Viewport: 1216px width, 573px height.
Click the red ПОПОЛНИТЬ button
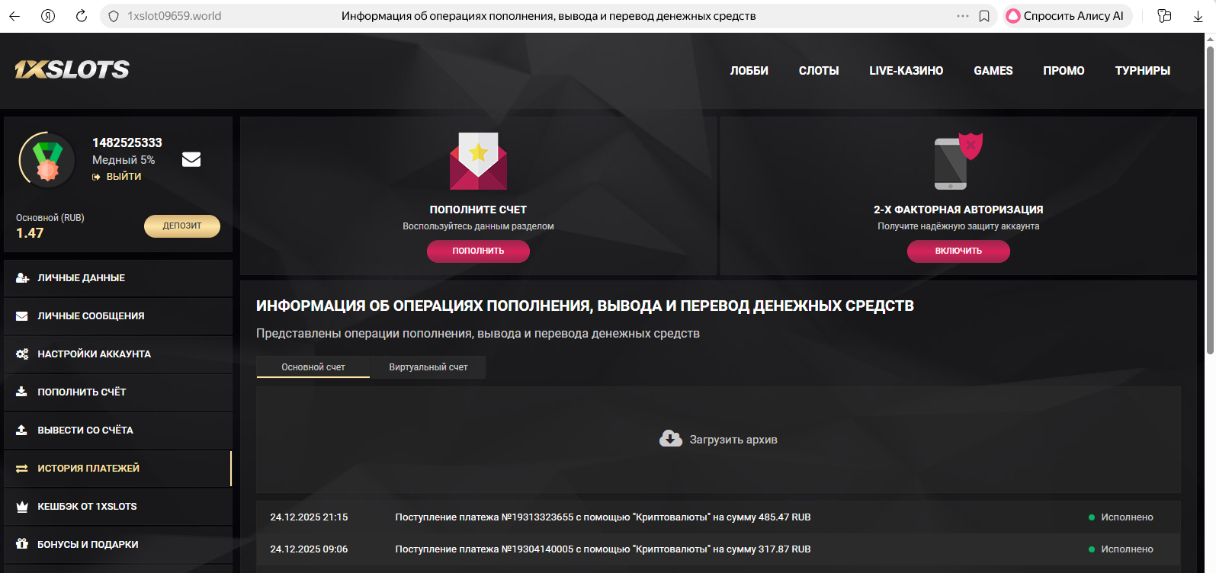pyautogui.click(x=478, y=251)
